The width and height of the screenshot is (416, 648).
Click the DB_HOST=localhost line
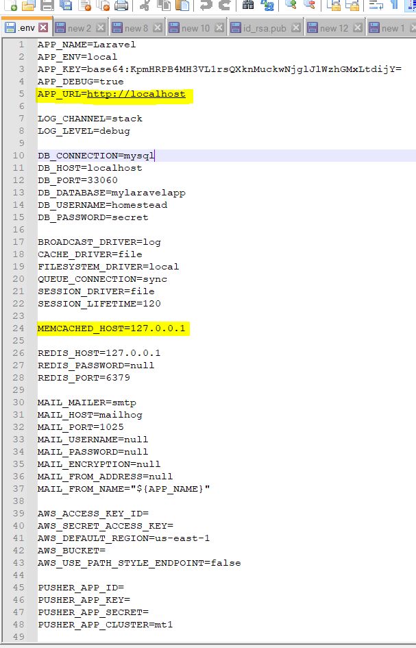(90, 168)
